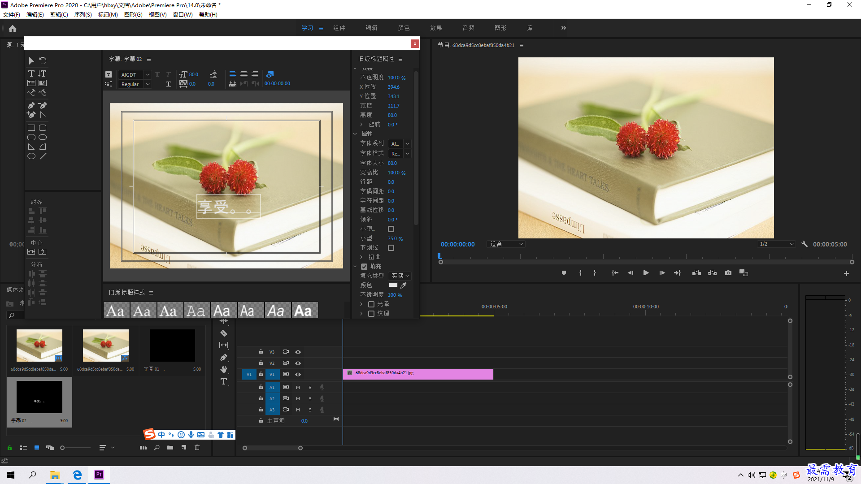Select the Path Type tool
861x484 pixels.
(x=31, y=93)
